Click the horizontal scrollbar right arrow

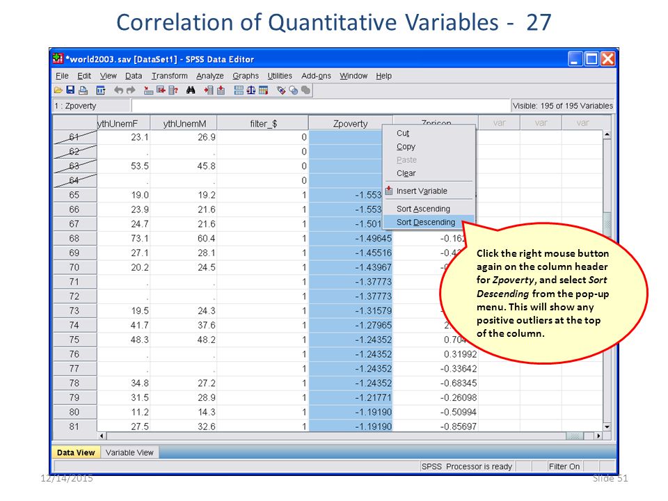pyautogui.click(x=598, y=436)
